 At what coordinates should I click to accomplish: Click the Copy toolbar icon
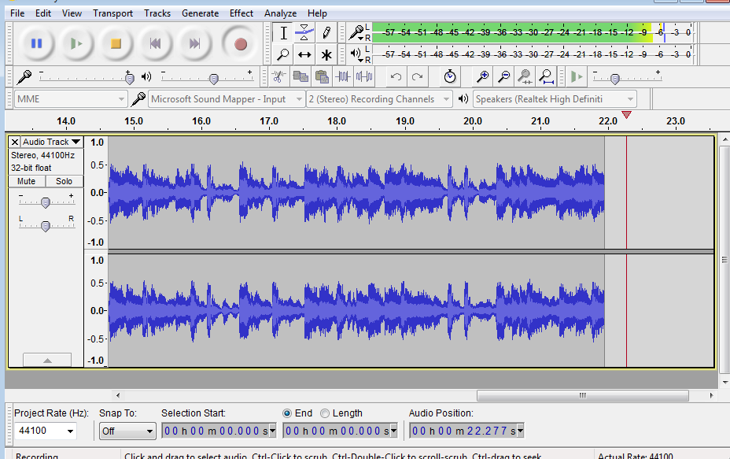point(300,76)
